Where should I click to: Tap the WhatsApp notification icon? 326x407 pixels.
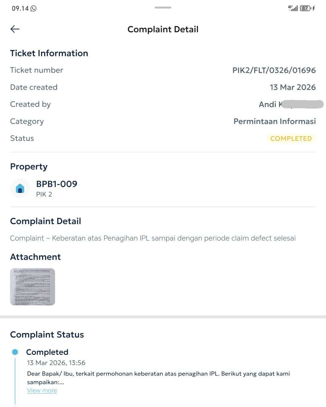[34, 8]
